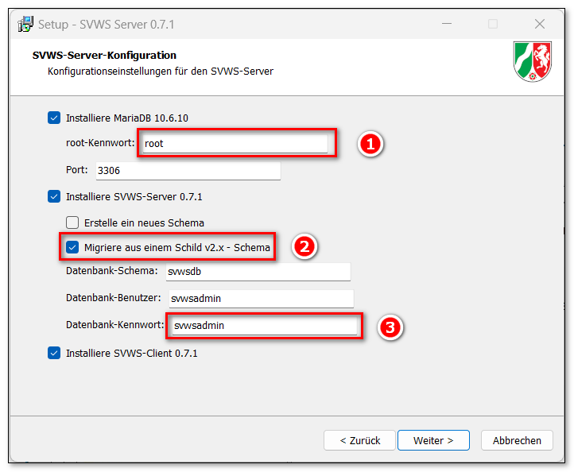The width and height of the screenshot is (574, 472).
Task: Minimize the Setup window
Action: click(x=447, y=24)
